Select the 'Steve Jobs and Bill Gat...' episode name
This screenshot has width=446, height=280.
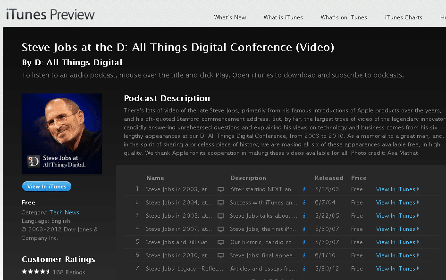point(179,242)
